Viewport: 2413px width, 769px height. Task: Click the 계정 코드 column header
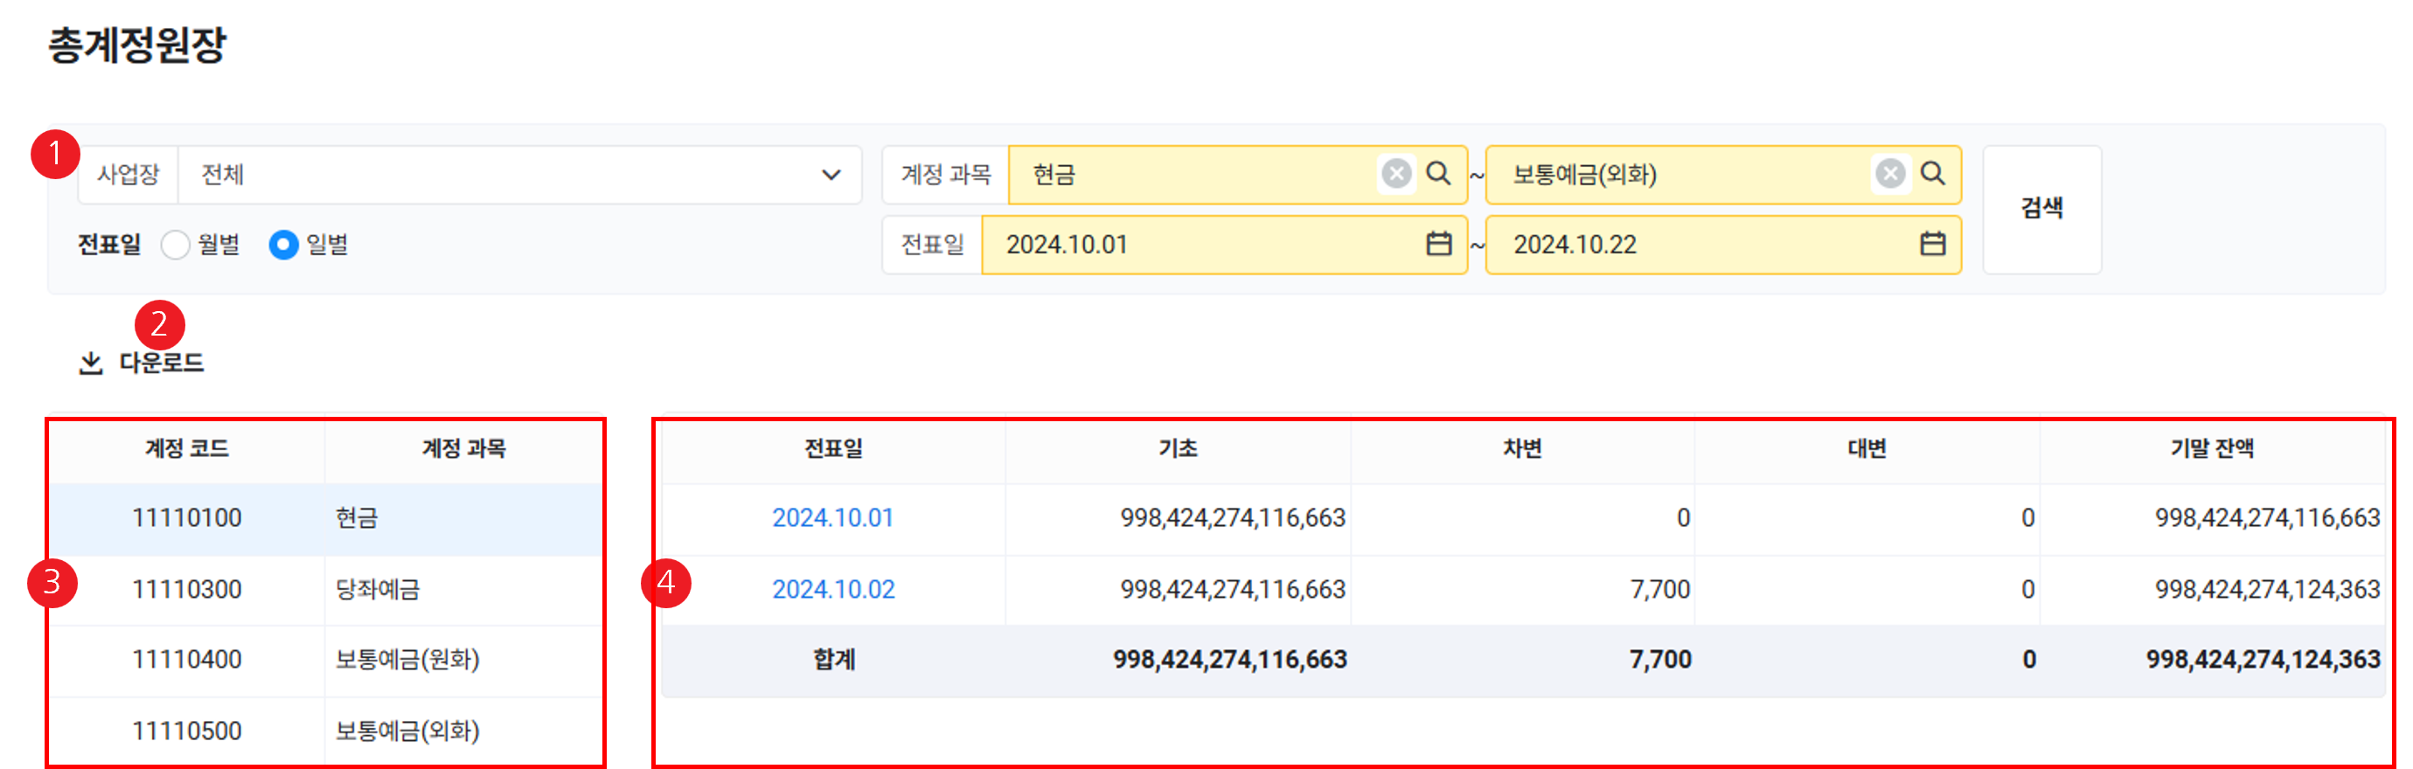coord(186,448)
